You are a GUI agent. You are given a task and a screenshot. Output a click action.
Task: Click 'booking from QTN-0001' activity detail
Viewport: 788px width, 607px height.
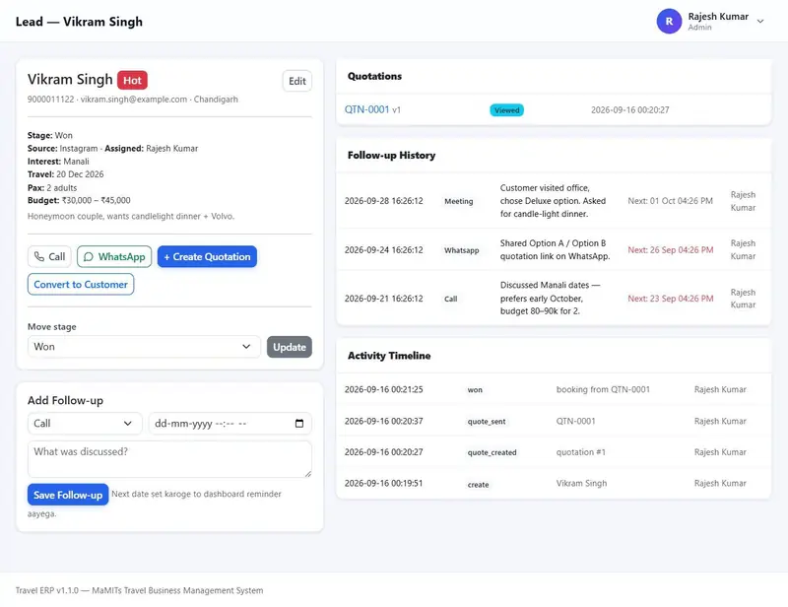tap(603, 390)
